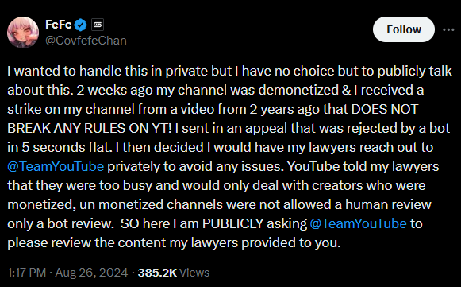Click the blue verified checkmark badge
This screenshot has height=287, width=461.
(81, 25)
